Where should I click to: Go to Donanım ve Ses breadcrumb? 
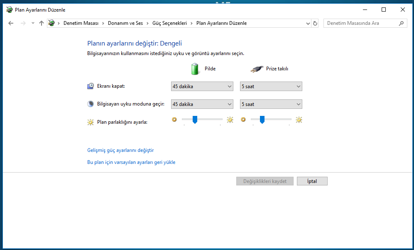[x=125, y=23]
